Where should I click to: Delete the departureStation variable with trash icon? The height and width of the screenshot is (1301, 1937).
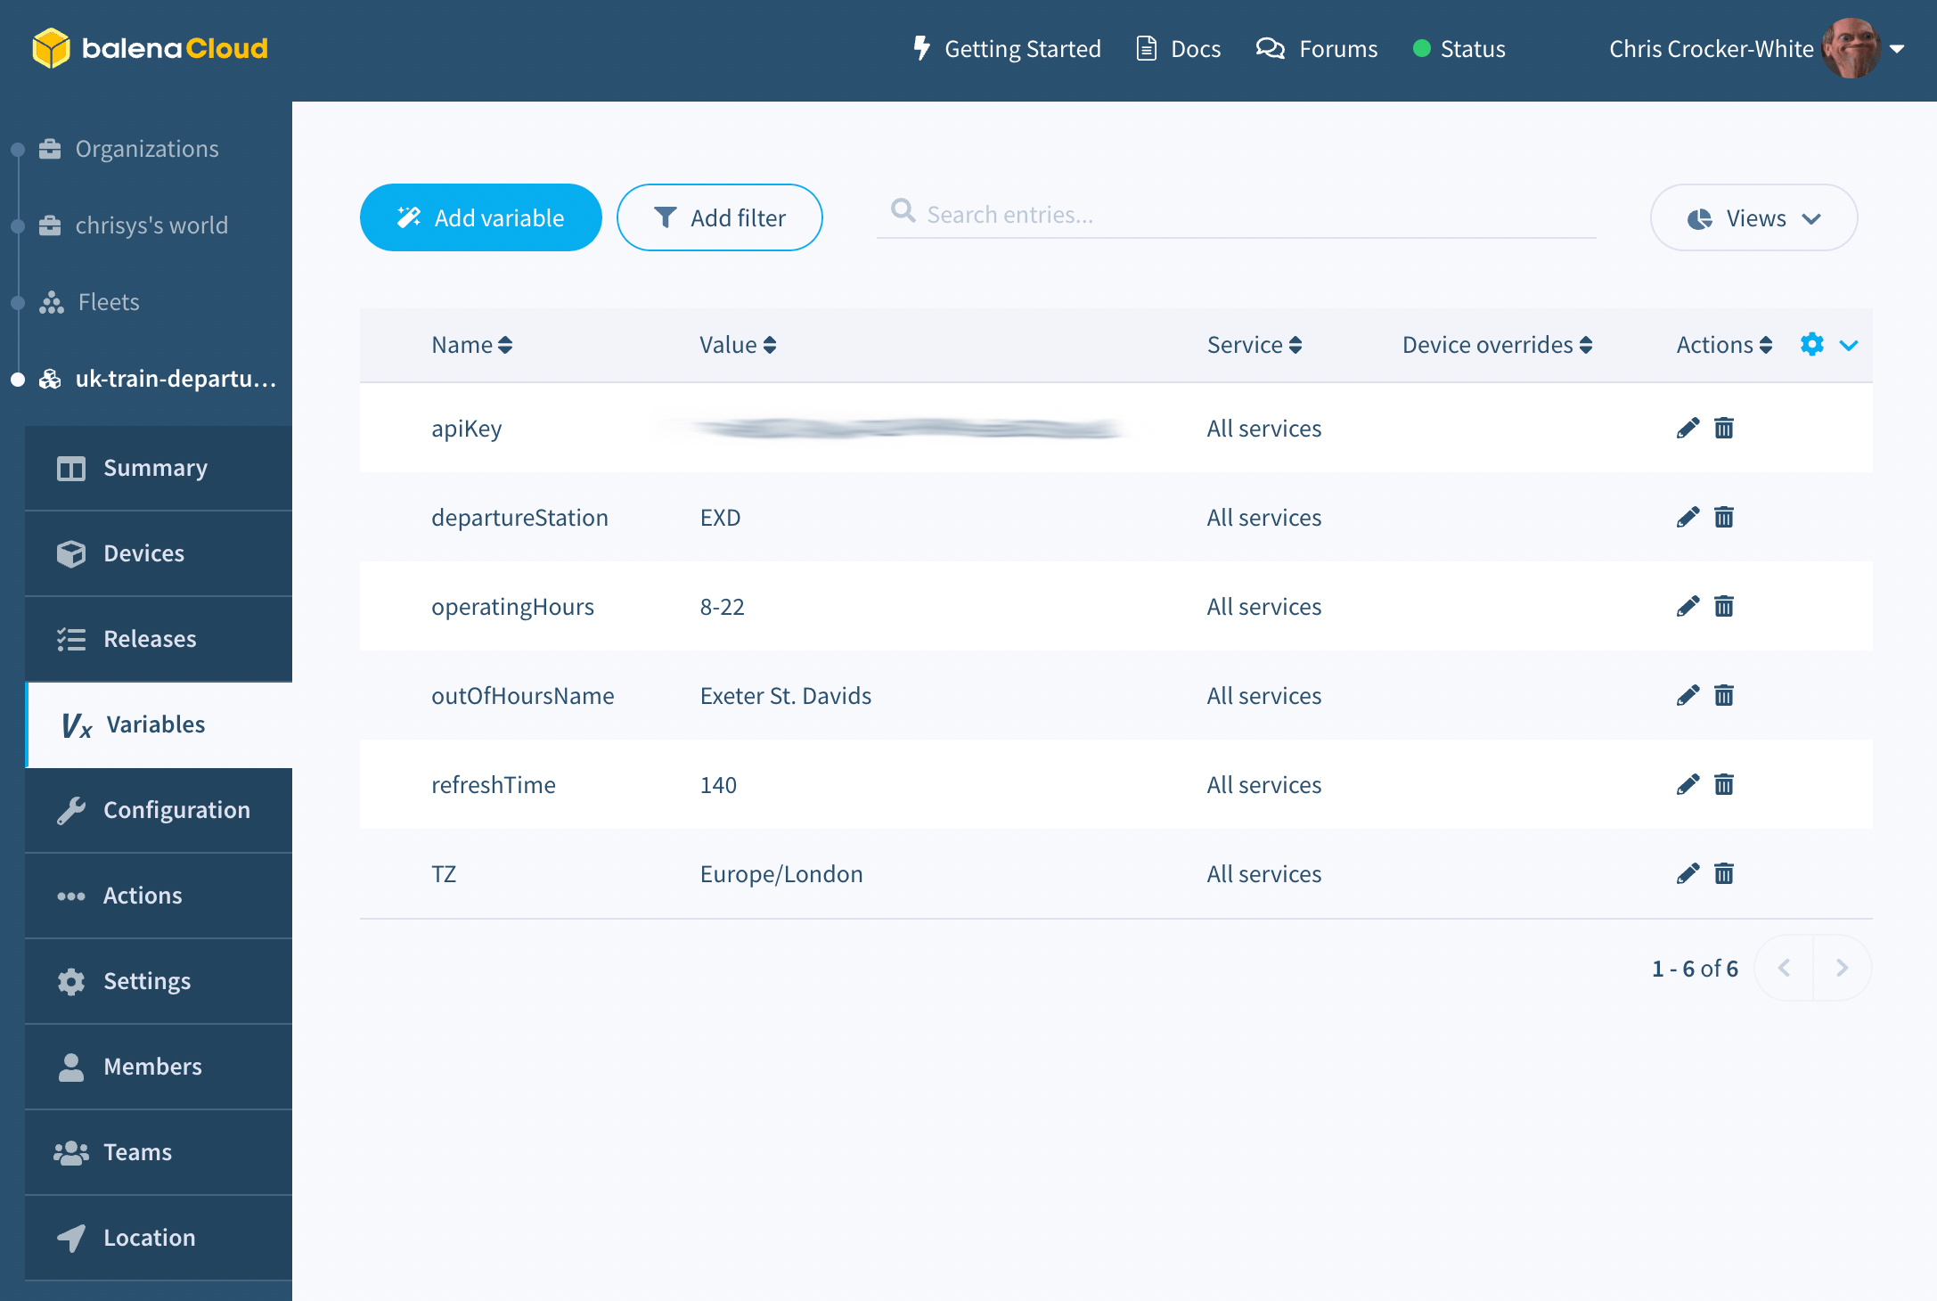click(1724, 518)
